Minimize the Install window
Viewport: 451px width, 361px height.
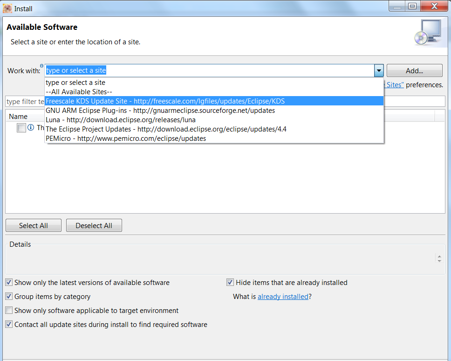(397, 6)
